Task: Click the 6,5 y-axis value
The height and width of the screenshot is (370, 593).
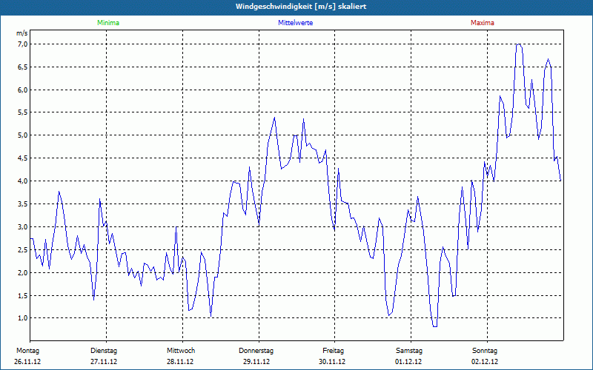Action: click(22, 67)
